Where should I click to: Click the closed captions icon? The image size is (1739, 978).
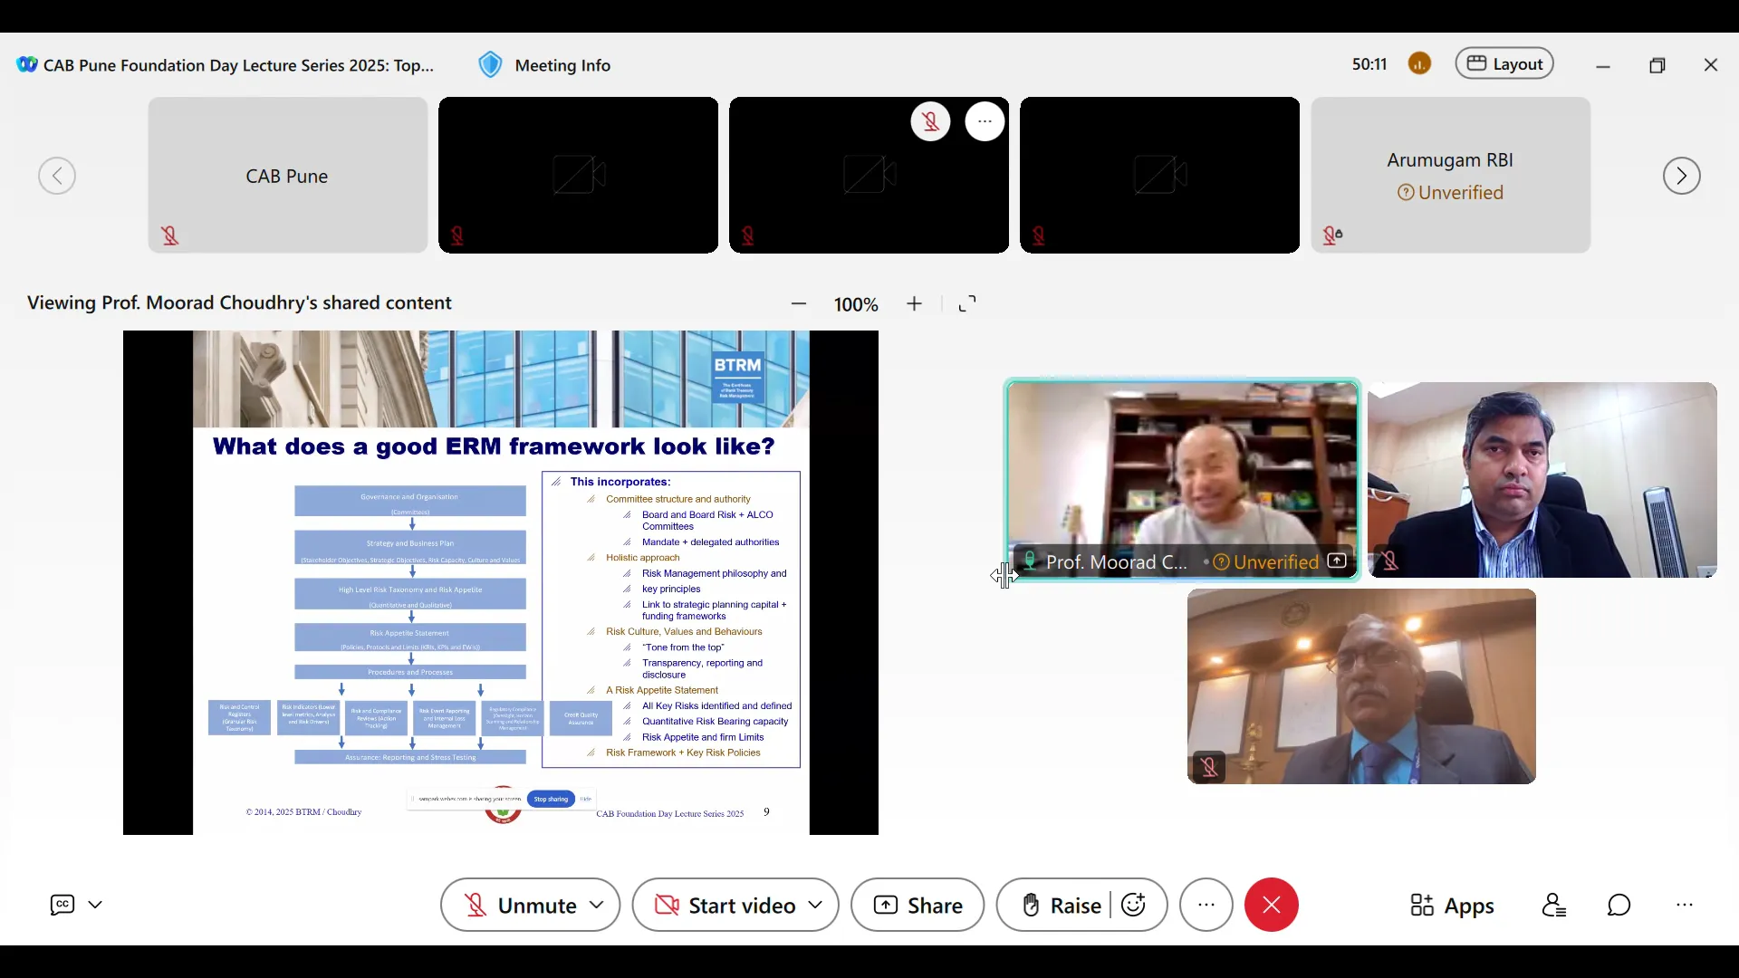[62, 905]
